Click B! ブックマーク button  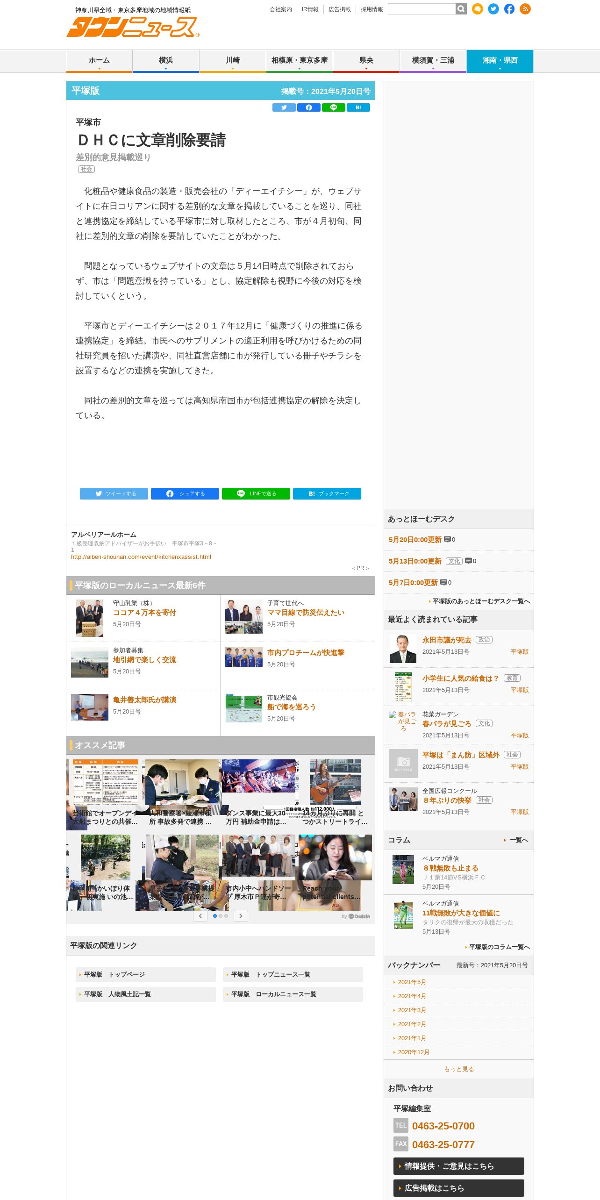(x=327, y=493)
